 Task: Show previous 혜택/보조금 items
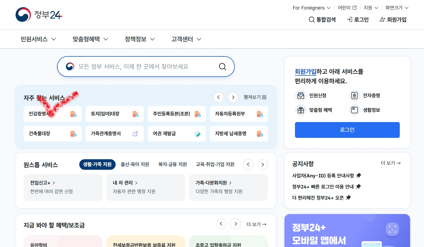tap(221, 224)
